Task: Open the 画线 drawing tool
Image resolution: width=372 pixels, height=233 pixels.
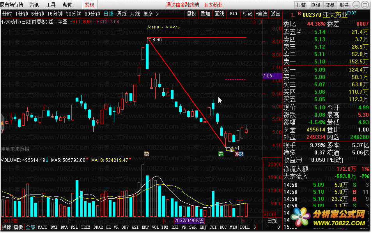Action: click(x=219, y=14)
